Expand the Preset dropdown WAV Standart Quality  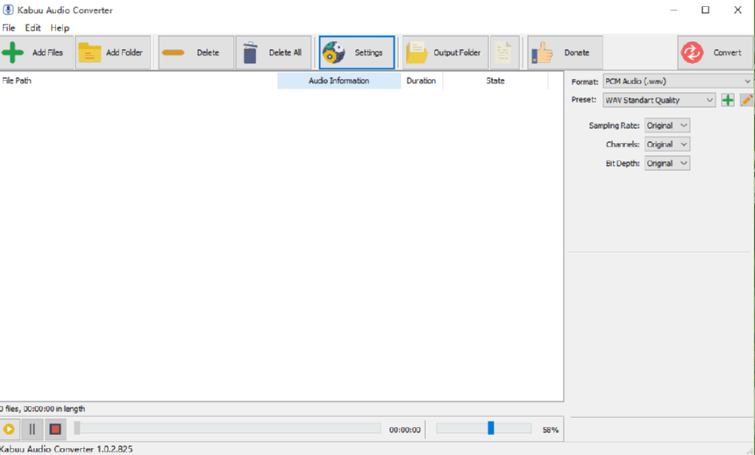click(x=659, y=100)
